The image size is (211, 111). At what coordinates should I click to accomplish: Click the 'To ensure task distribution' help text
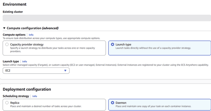point(51,38)
